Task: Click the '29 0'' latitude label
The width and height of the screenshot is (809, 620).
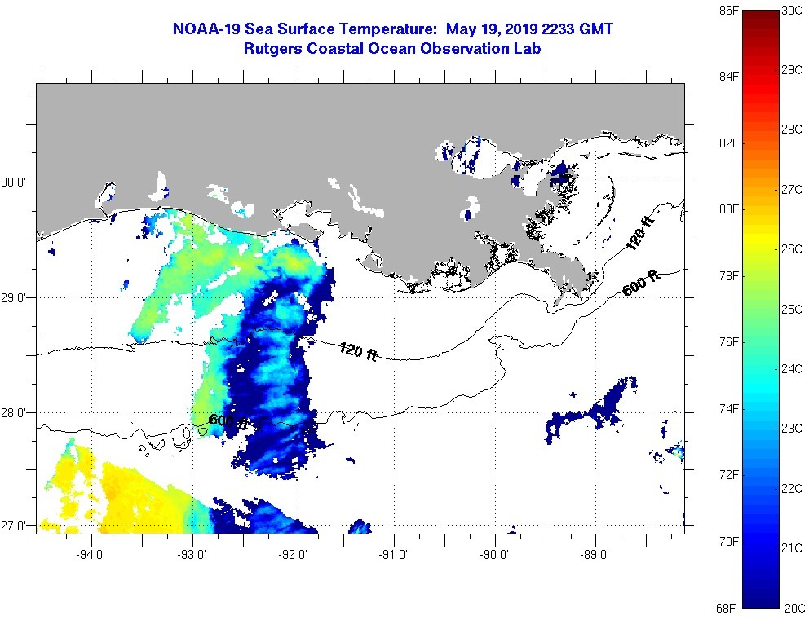Action: [x=13, y=298]
